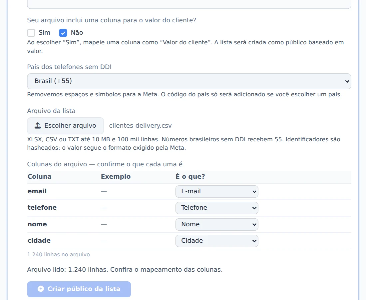
Task: Click the upload icon in Escolher arquivo
Action: [38, 126]
